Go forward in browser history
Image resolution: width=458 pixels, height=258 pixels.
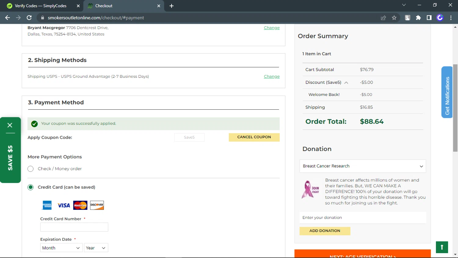(18, 18)
